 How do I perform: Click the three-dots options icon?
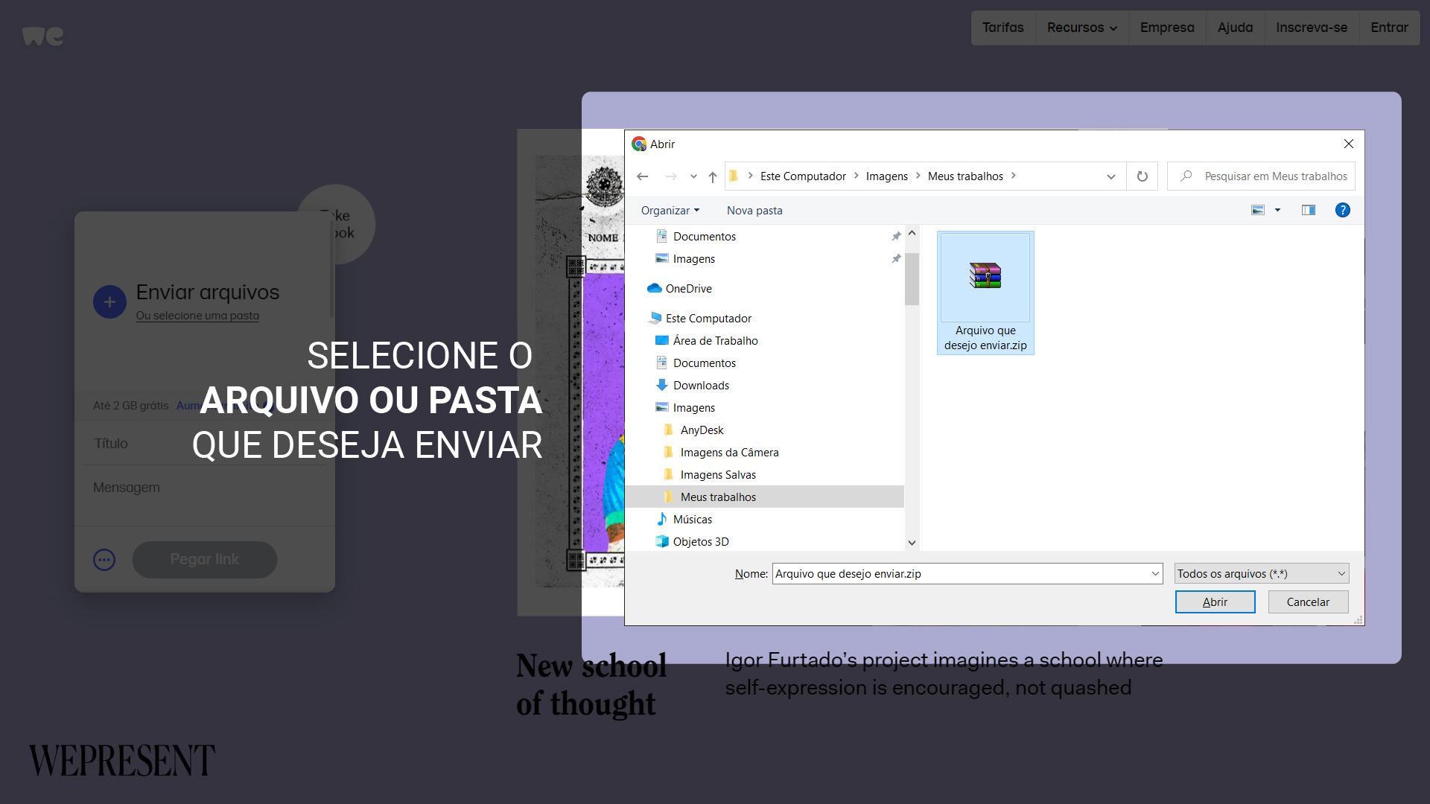pos(104,560)
